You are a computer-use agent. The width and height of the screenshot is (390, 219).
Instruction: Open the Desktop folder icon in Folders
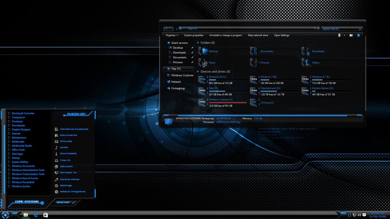[x=203, y=51]
